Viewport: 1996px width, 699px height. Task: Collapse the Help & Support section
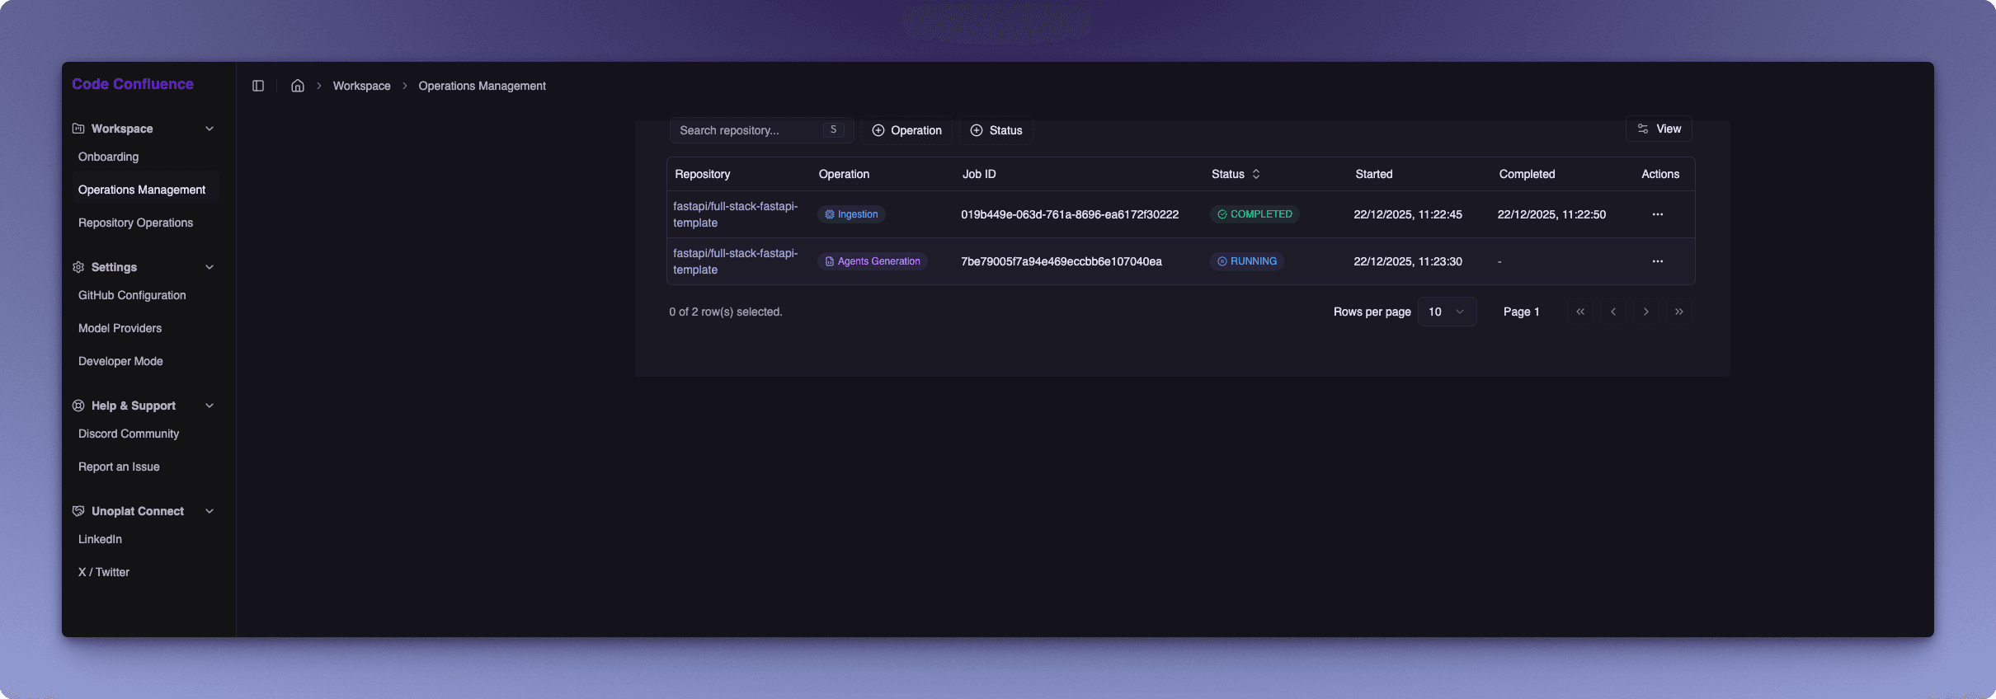click(x=209, y=406)
